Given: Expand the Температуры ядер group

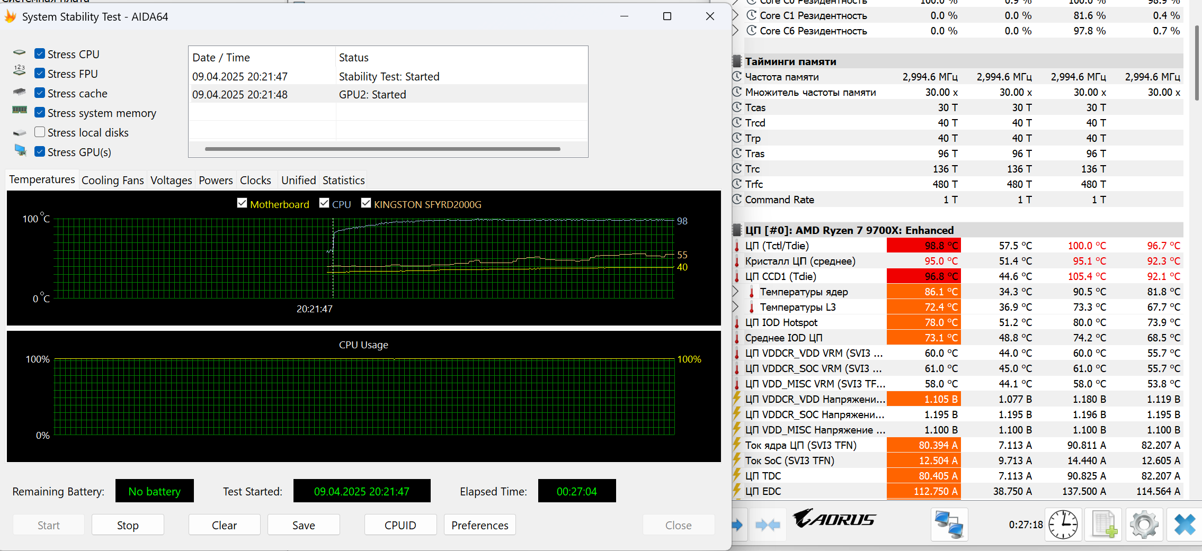Looking at the screenshot, I should click(735, 292).
